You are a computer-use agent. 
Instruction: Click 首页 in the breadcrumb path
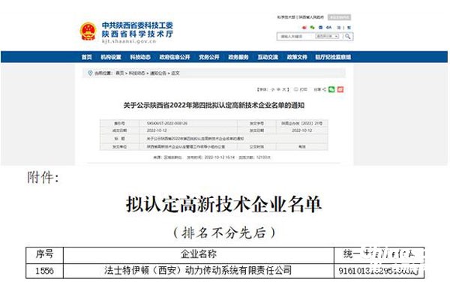(x=120, y=73)
